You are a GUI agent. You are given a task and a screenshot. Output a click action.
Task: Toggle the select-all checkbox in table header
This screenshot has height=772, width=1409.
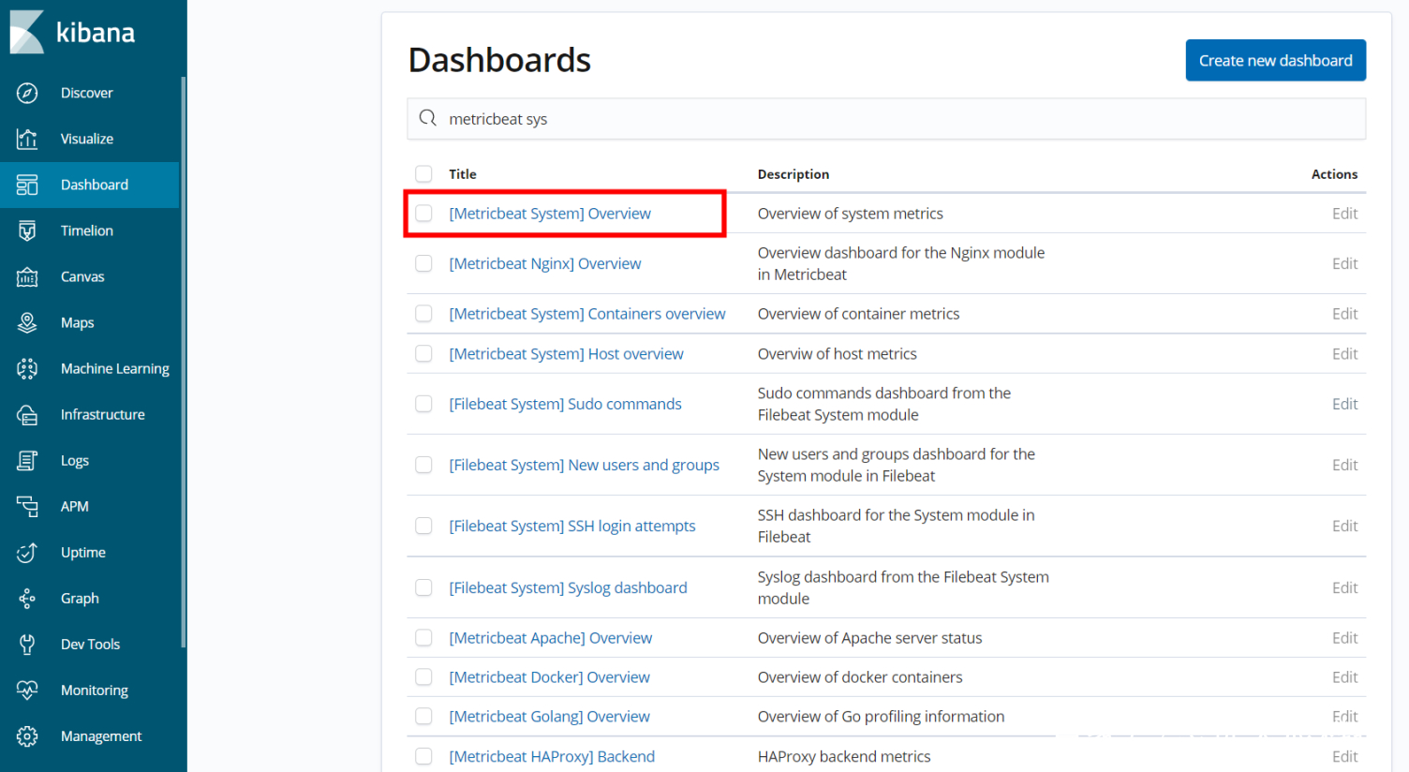pyautogui.click(x=423, y=173)
